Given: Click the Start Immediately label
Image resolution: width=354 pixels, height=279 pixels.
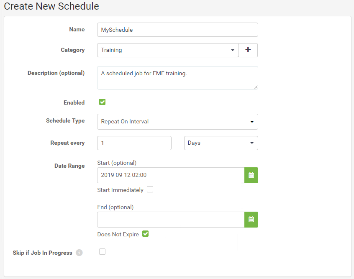Looking at the screenshot, I should pyautogui.click(x=121, y=190).
